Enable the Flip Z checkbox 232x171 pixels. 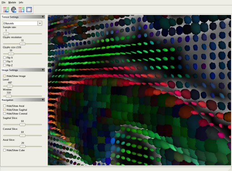coord(5,65)
